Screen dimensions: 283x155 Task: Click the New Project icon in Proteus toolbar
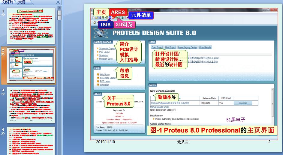click(93, 18)
